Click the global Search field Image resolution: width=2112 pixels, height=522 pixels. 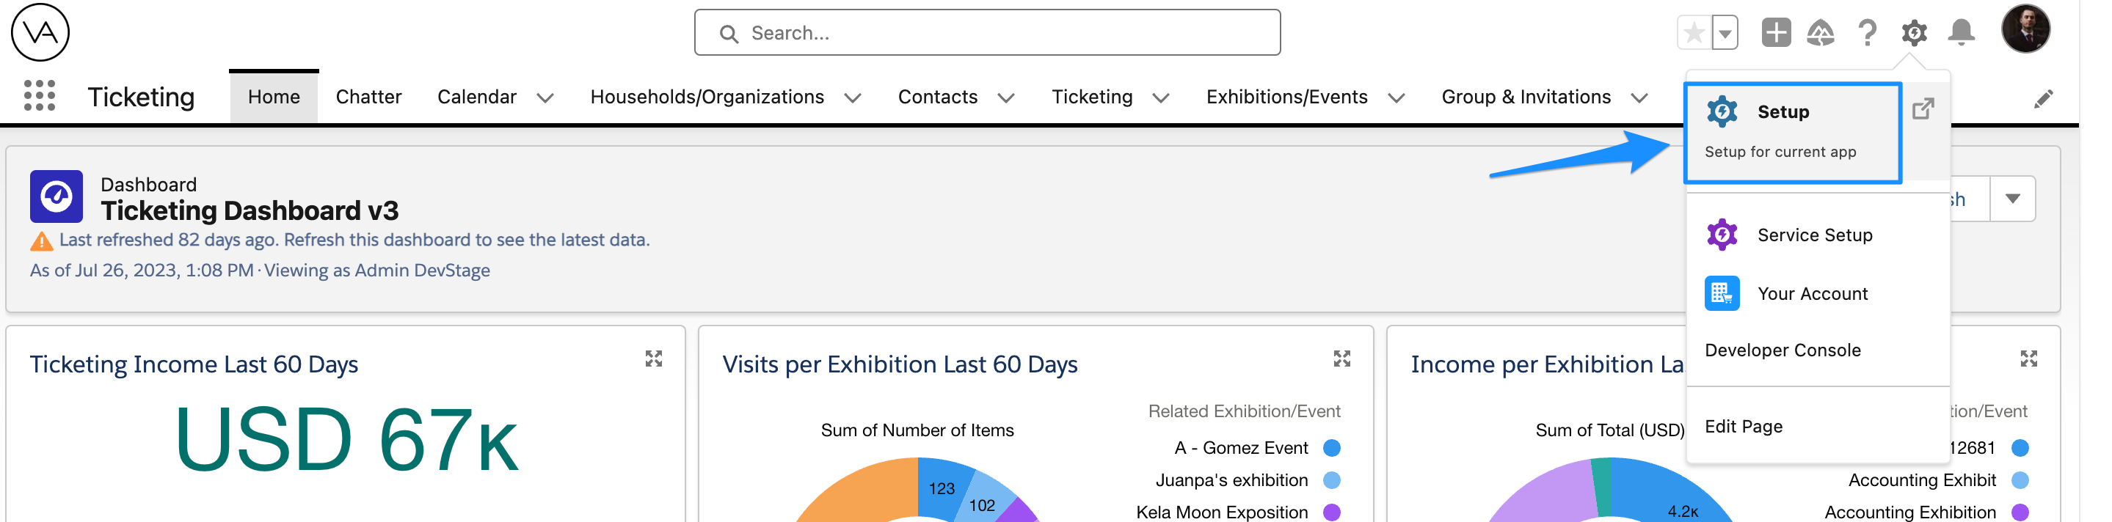coord(987,33)
